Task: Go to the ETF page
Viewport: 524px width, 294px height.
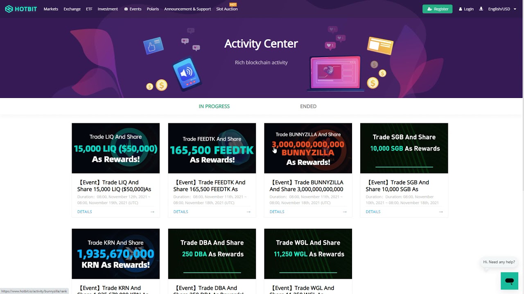Action: click(x=89, y=9)
